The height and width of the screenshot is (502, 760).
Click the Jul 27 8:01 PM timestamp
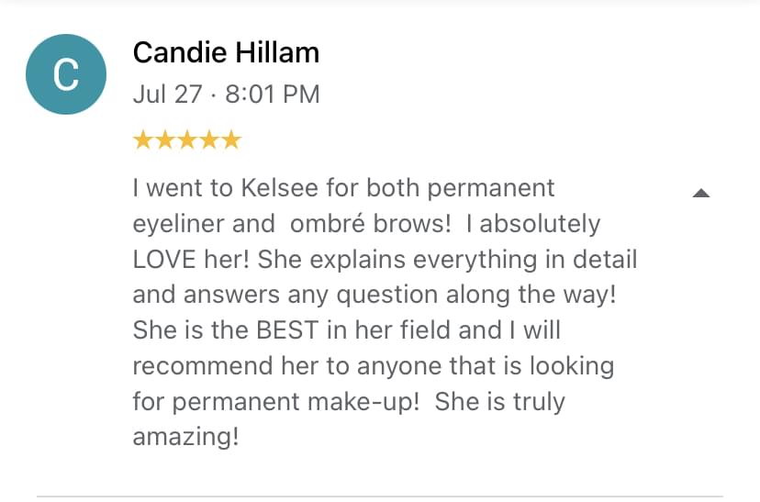click(x=226, y=94)
